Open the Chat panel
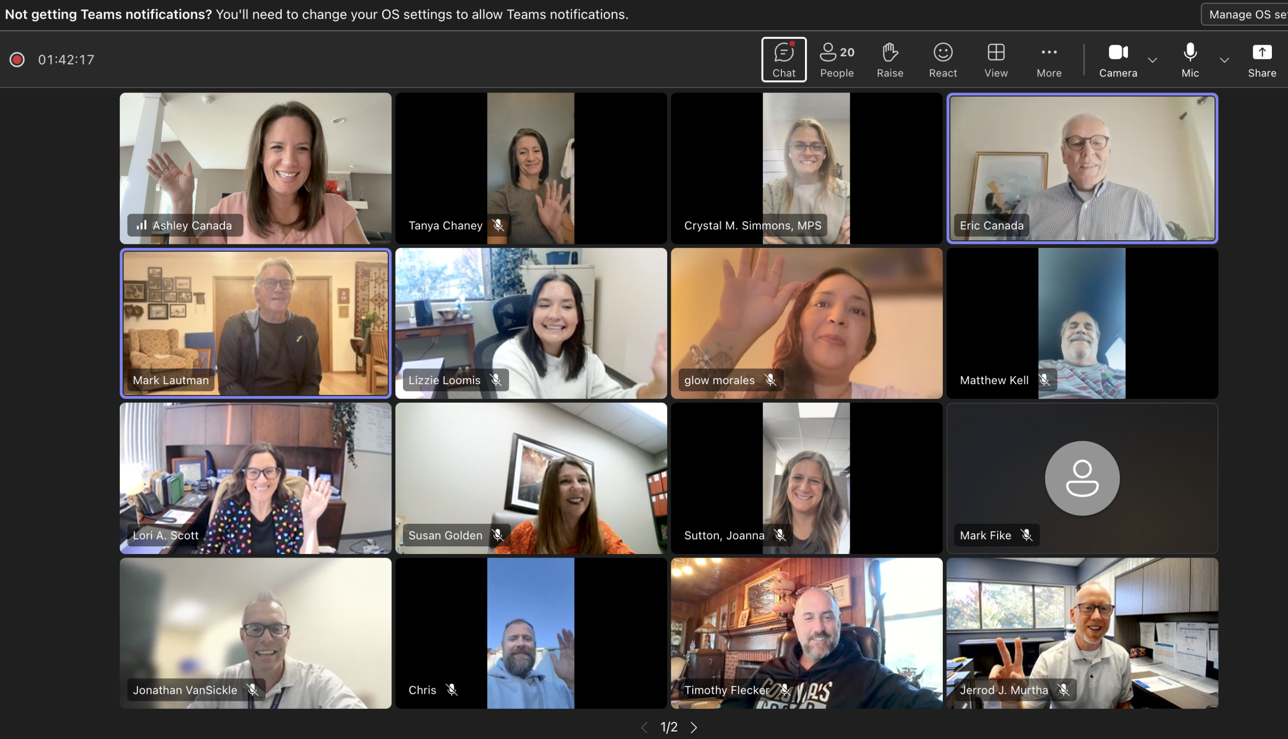 pos(784,59)
